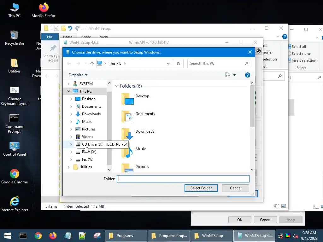323x242 pixels.
Task: Open the Recycle Bin desktop icon
Action: tap(14, 38)
